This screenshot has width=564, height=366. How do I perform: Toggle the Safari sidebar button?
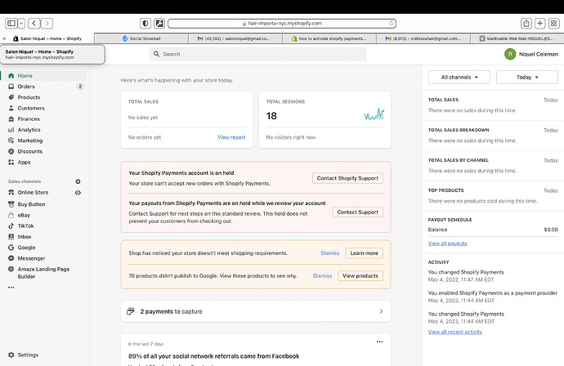(11, 24)
